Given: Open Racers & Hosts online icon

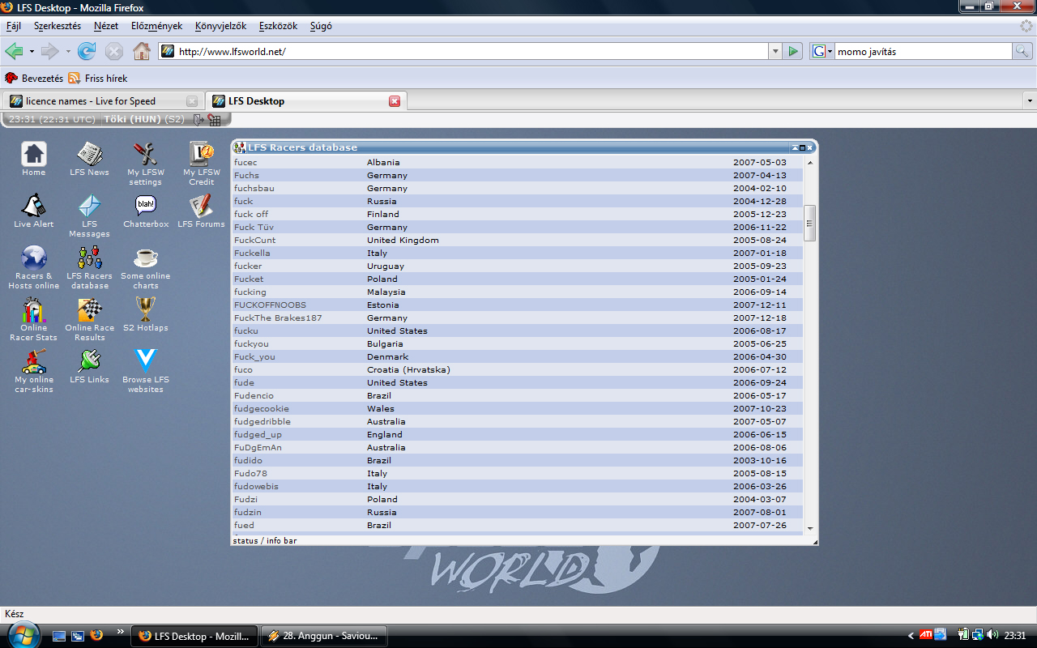Looking at the screenshot, I should tap(33, 266).
